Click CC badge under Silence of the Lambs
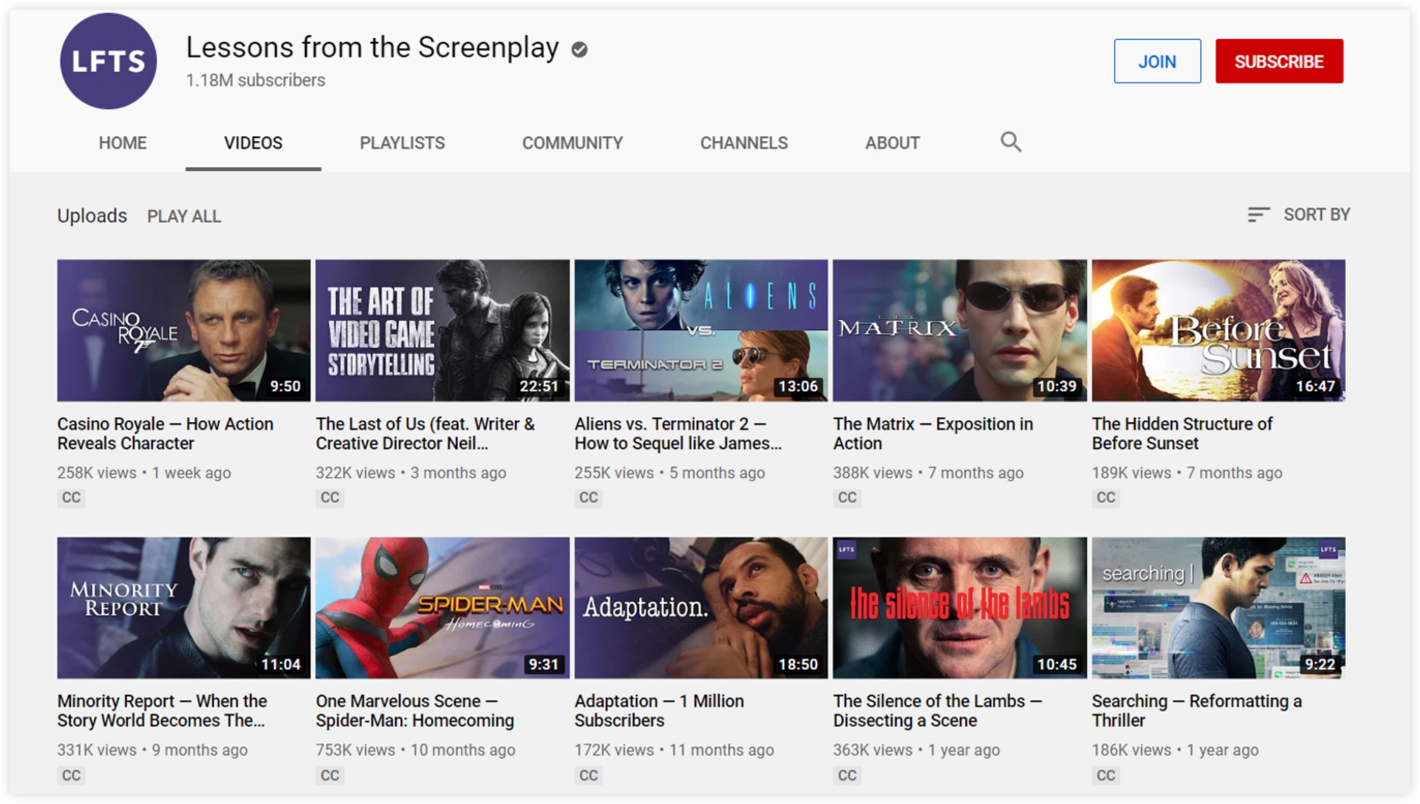Viewport: 1420px width, 804px height. tap(847, 775)
